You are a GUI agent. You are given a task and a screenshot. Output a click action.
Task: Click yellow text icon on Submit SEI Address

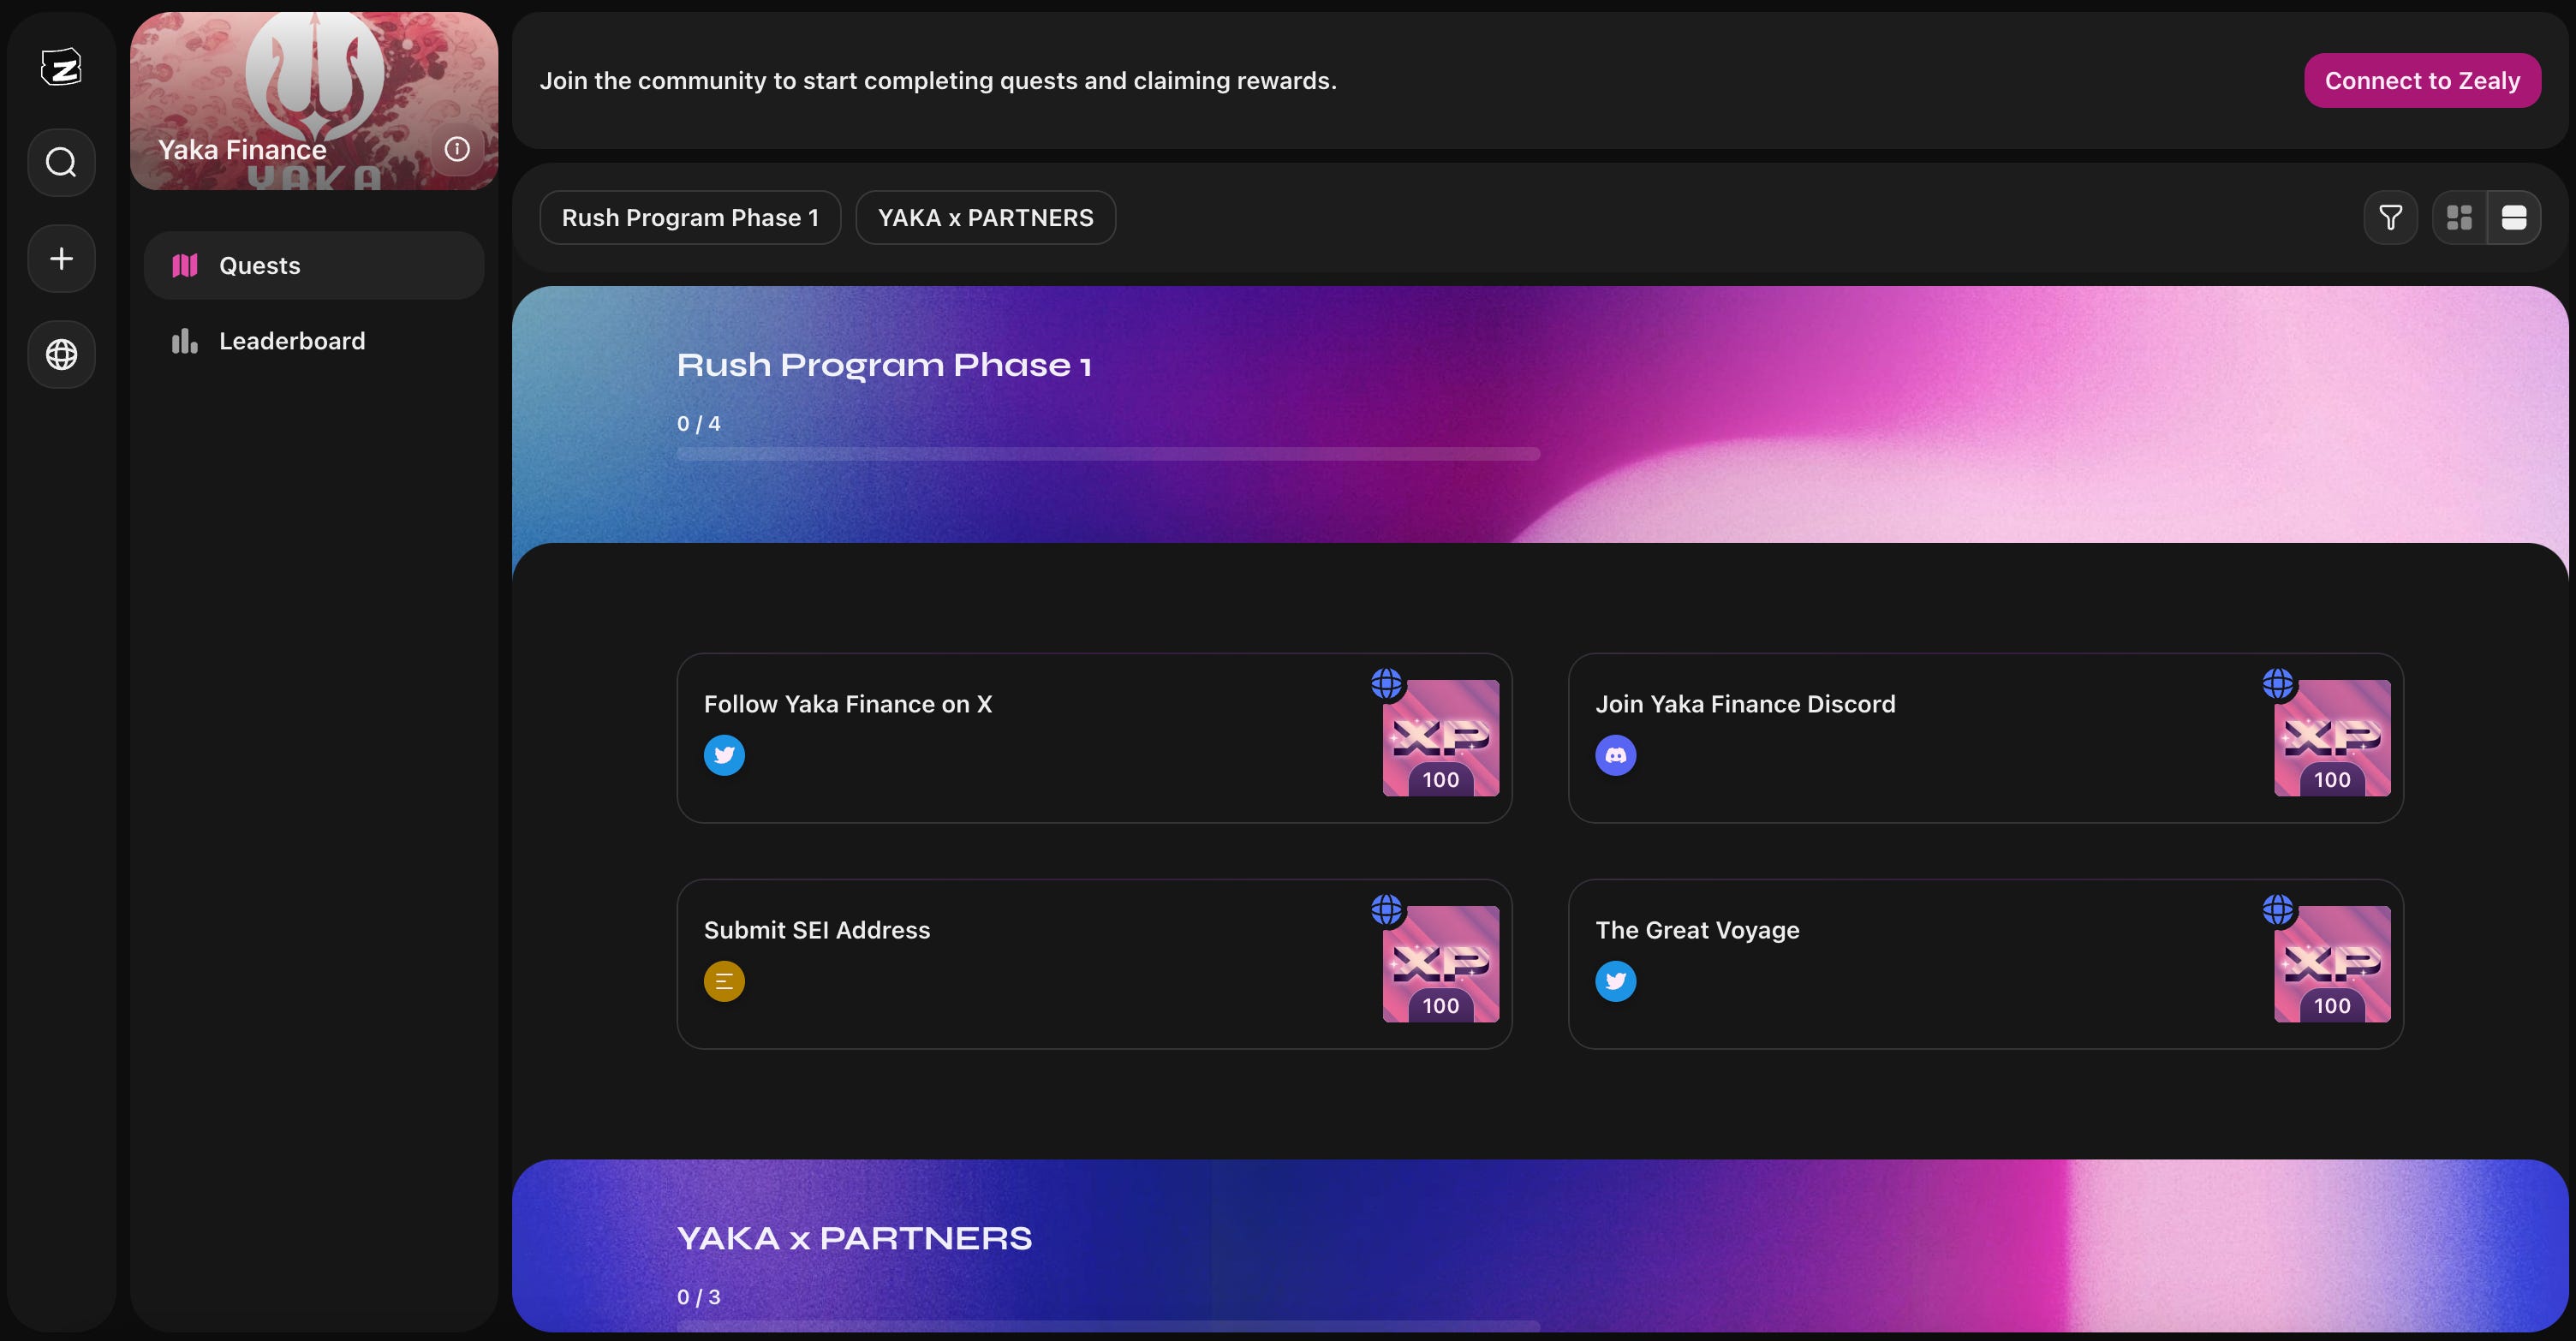coord(724,981)
